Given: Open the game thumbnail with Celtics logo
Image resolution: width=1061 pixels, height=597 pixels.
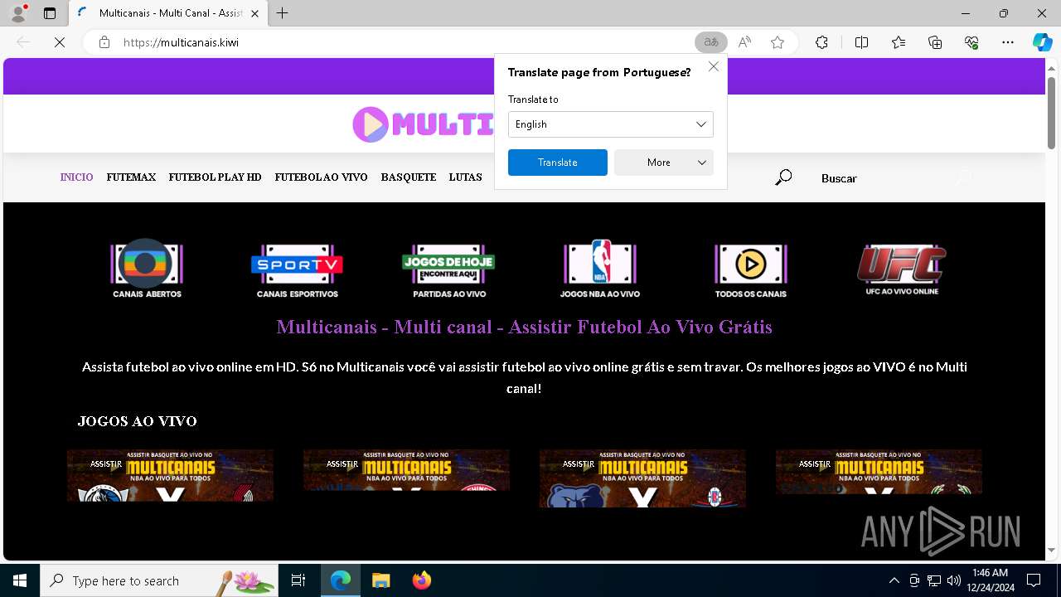Looking at the screenshot, I should point(879,472).
